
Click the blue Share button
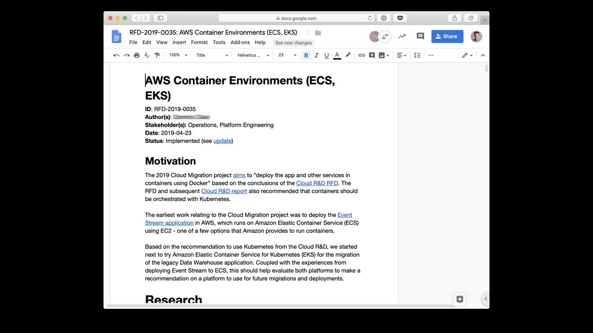pos(447,36)
